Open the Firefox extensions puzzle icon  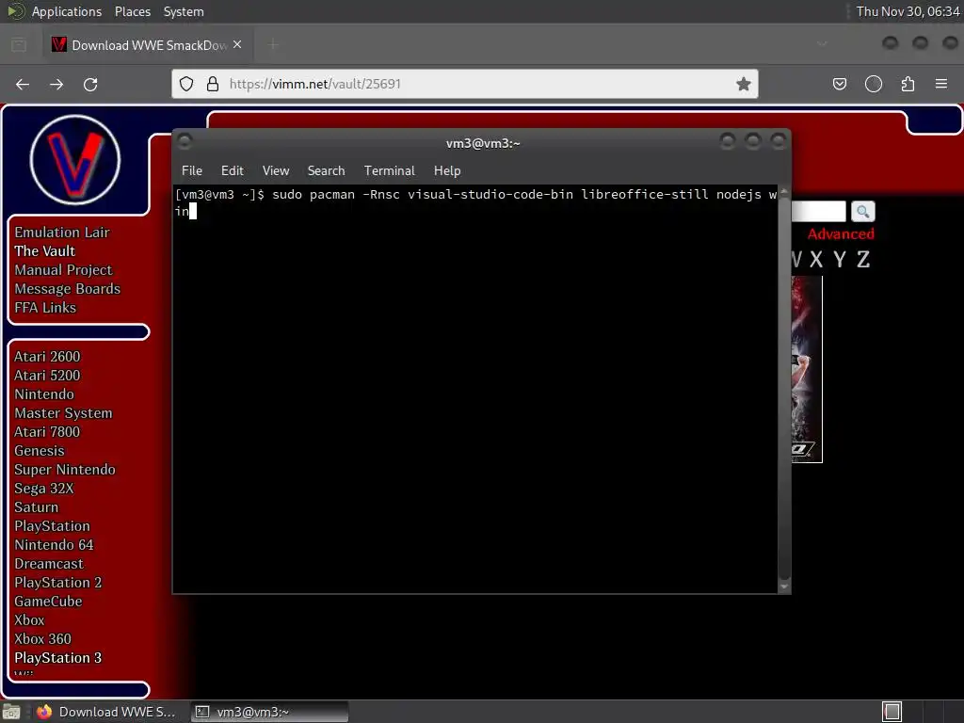tap(908, 84)
